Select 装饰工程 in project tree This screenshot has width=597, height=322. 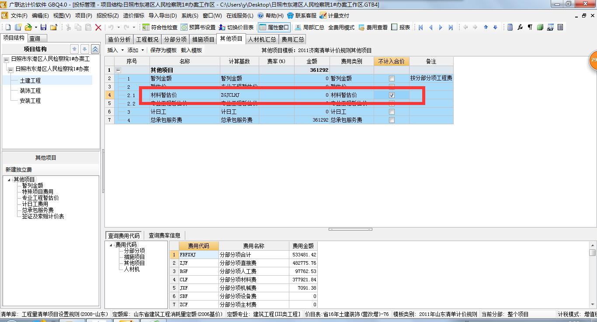pos(30,91)
